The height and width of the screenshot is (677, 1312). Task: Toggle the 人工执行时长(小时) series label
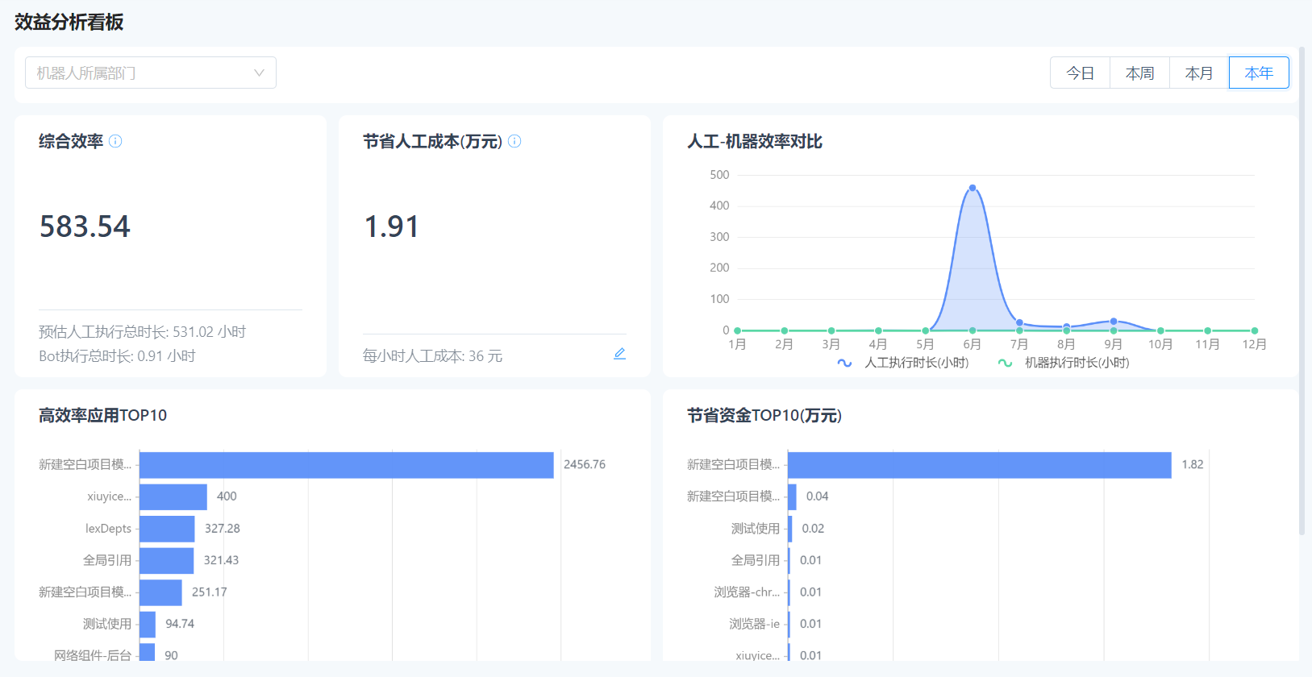click(x=916, y=363)
